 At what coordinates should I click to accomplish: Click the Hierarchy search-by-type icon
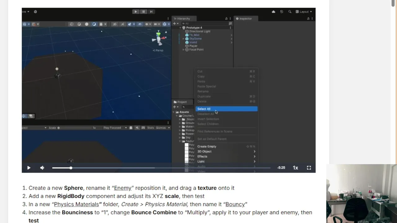pyautogui.click(x=230, y=23)
